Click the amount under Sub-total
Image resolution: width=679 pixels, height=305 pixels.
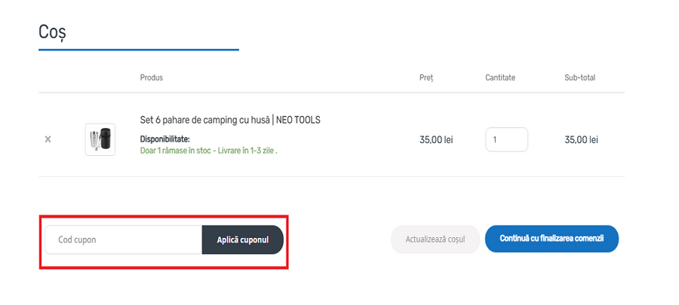pos(581,139)
